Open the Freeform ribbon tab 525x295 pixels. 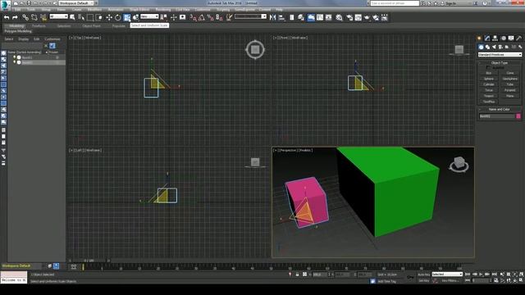tap(39, 25)
